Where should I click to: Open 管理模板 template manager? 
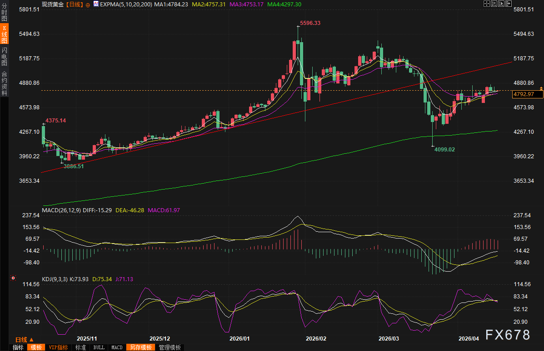(169, 347)
